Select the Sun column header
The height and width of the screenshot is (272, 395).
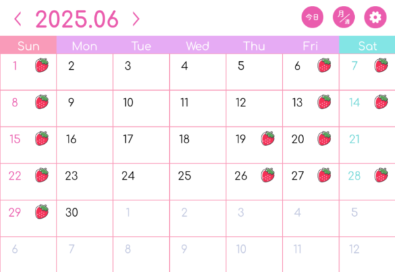pyautogui.click(x=28, y=45)
